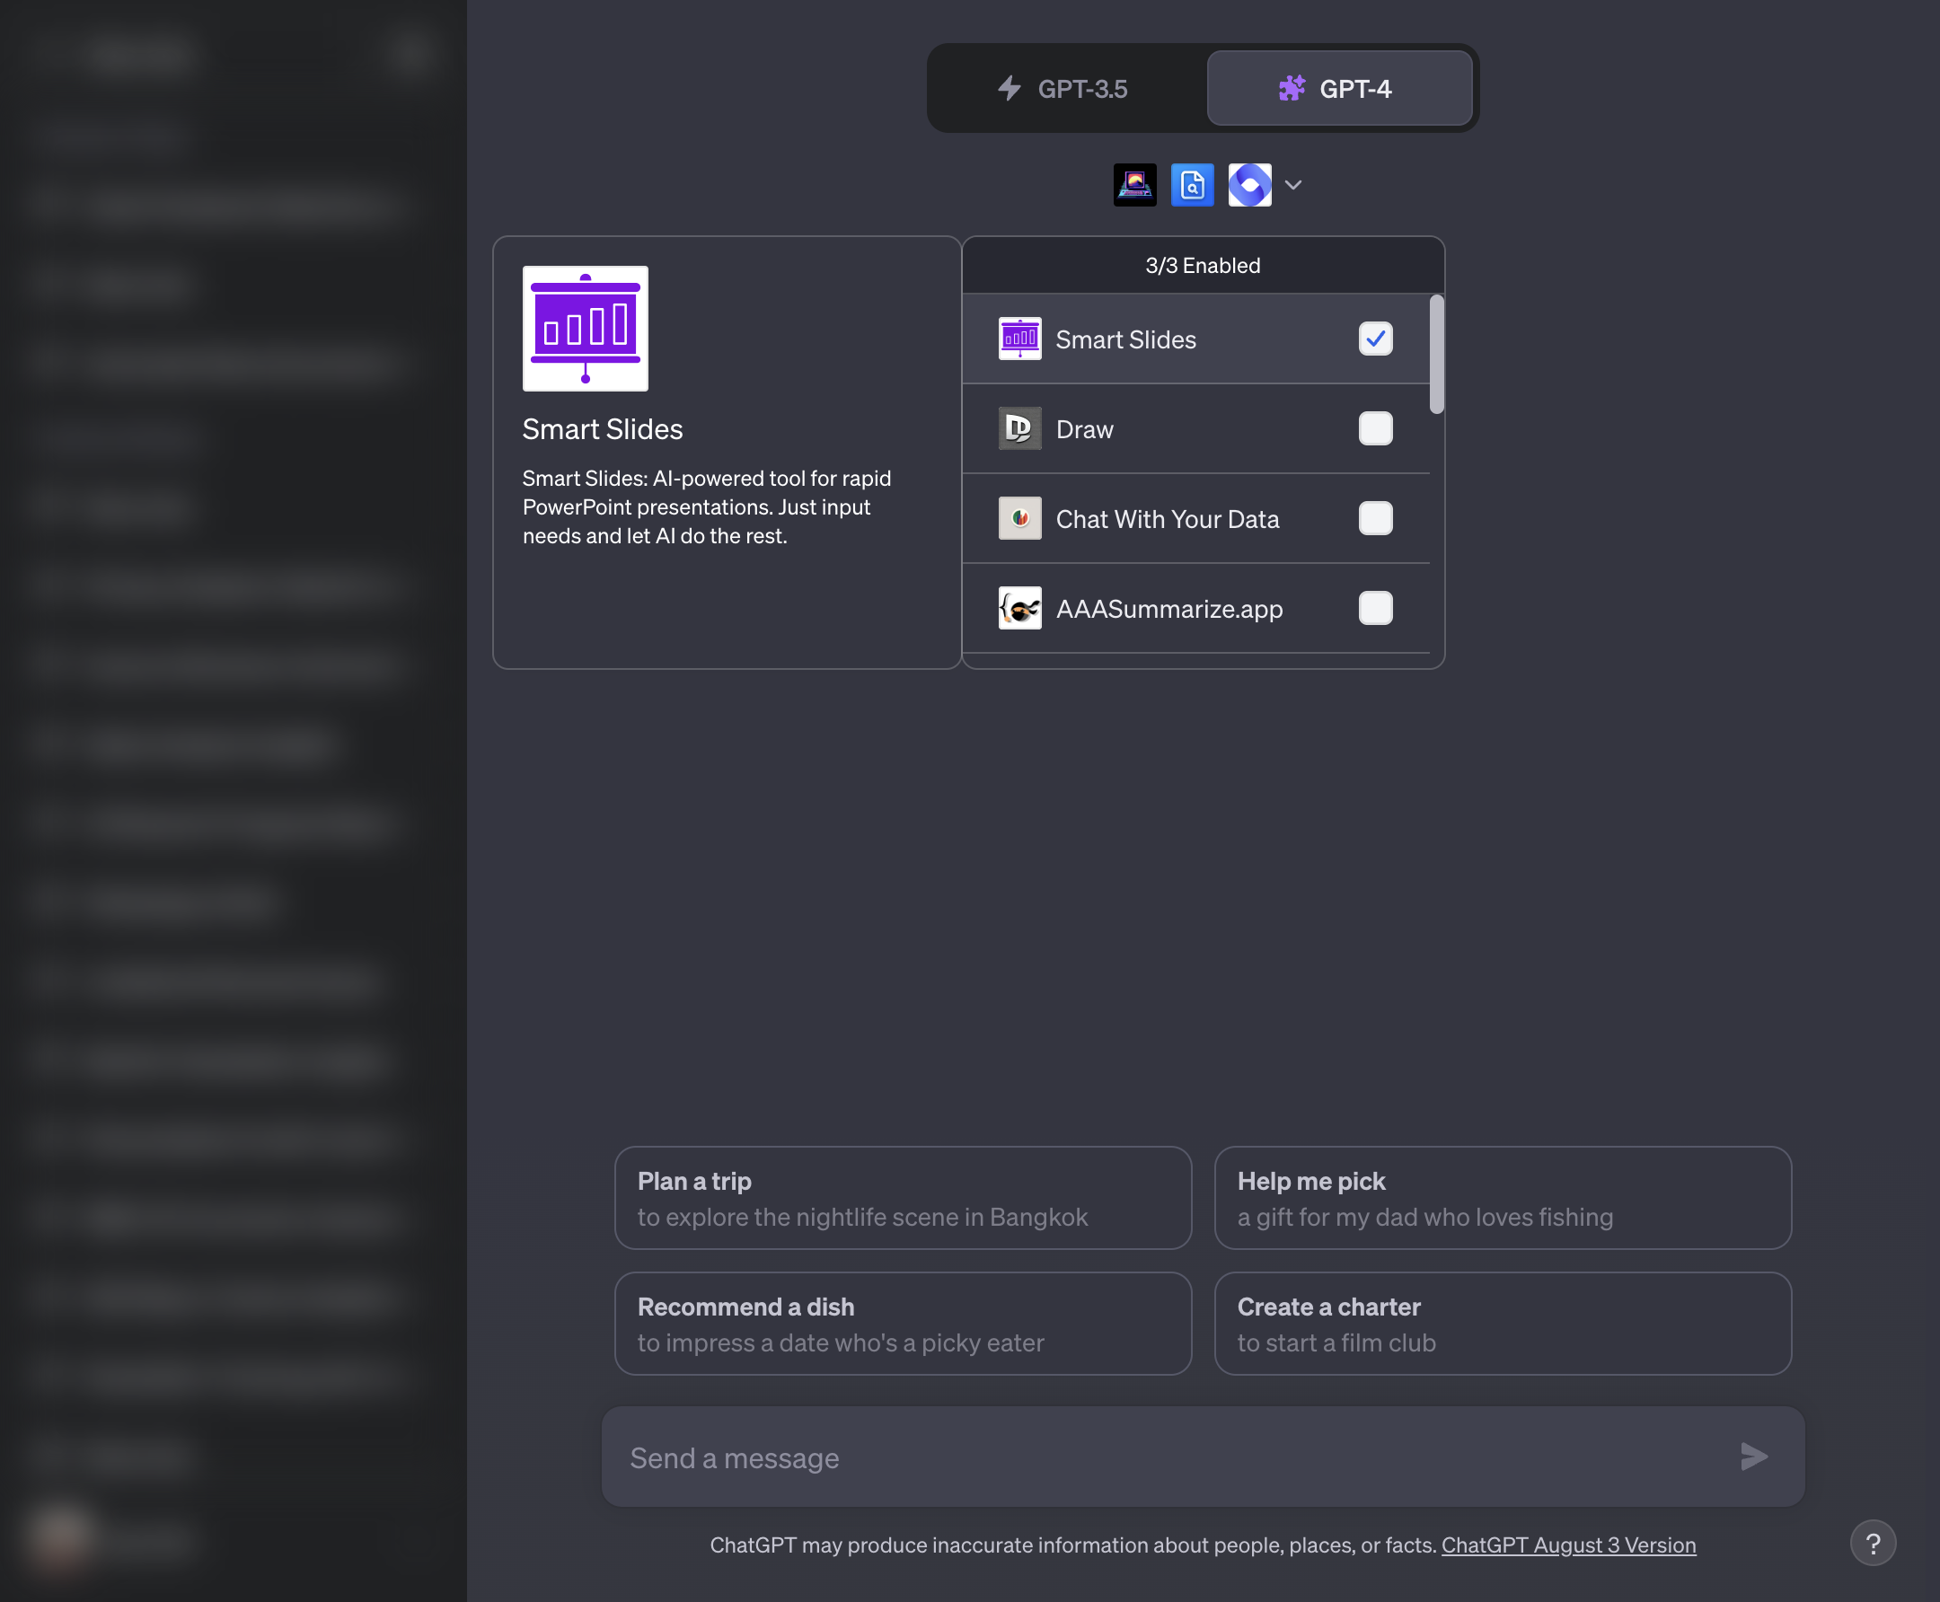The width and height of the screenshot is (1940, 1602).
Task: Choose the Plan a trip suggestion card
Action: tap(903, 1198)
